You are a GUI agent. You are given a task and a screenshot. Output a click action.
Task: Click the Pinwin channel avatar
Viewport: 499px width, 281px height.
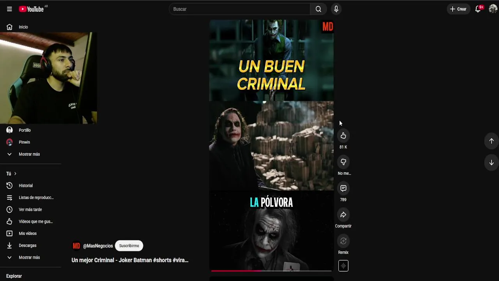9,142
